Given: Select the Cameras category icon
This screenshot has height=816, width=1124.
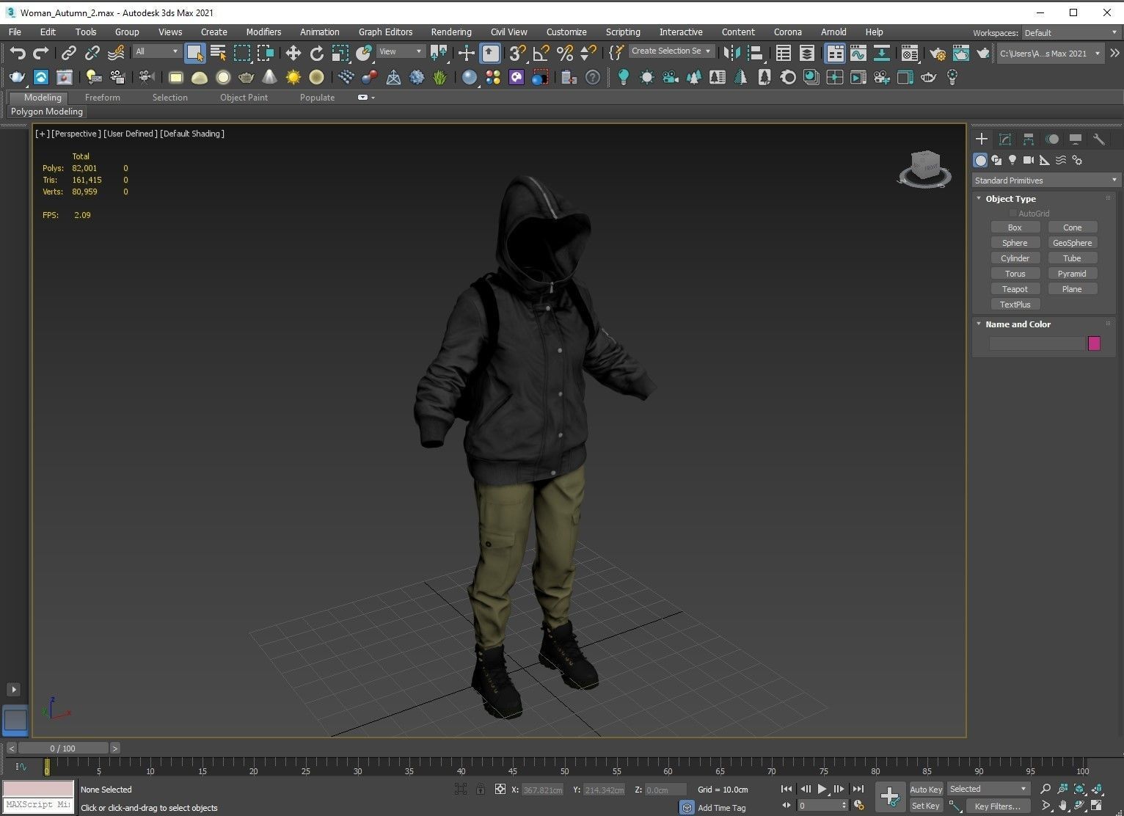Looking at the screenshot, I should point(1029,160).
